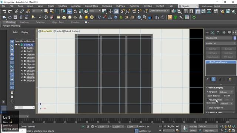Click the scene explorer horizontal scrollbar
The width and height of the screenshot is (237, 133).
point(24,107)
